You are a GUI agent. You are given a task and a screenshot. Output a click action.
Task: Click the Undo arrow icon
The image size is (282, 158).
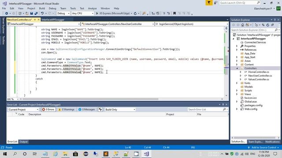coord(42,14)
